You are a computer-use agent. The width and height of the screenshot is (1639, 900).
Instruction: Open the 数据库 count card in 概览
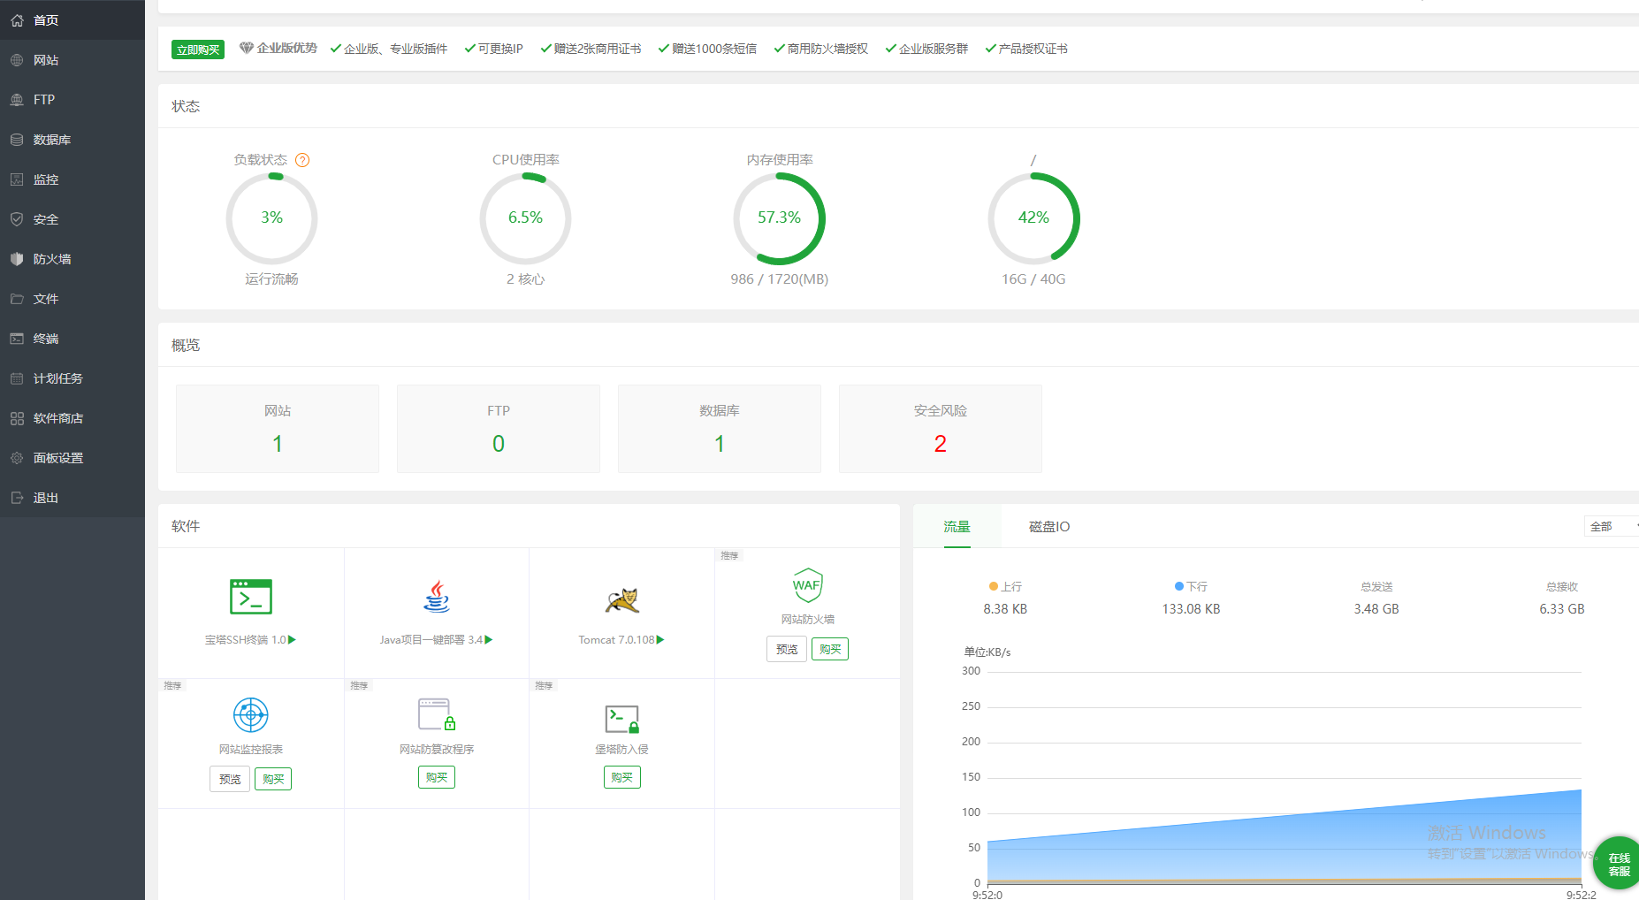[x=720, y=429]
